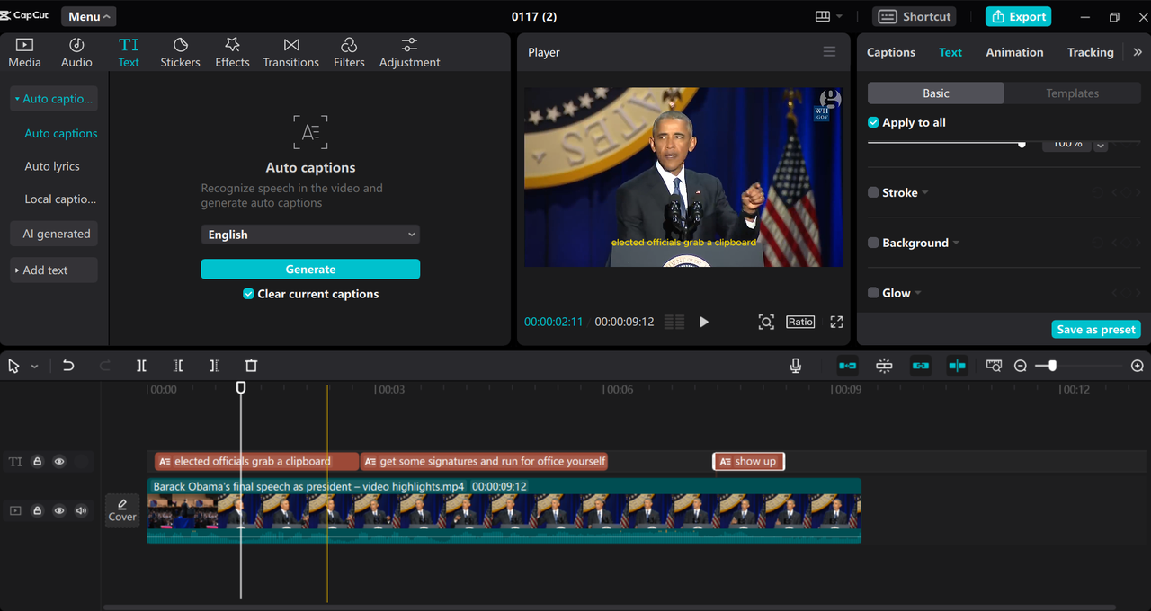This screenshot has height=611, width=1151.
Task: Open the layout dropdown in title bar
Action: pos(829,16)
